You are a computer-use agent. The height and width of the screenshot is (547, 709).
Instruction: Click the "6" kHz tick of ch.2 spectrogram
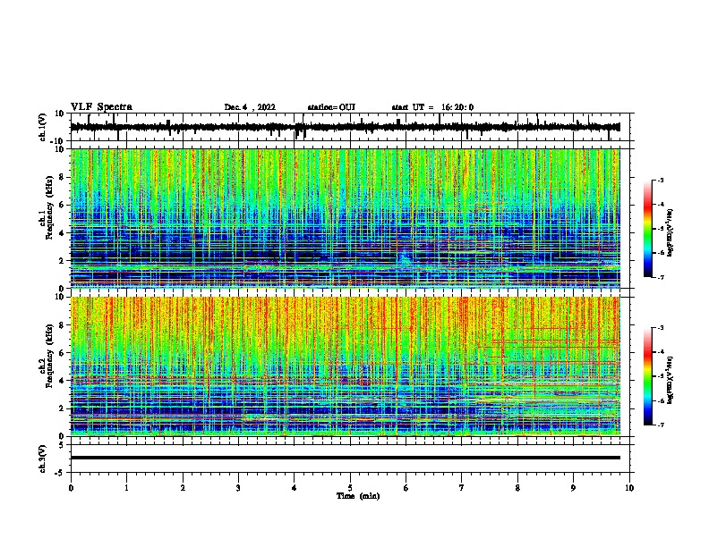pos(62,353)
